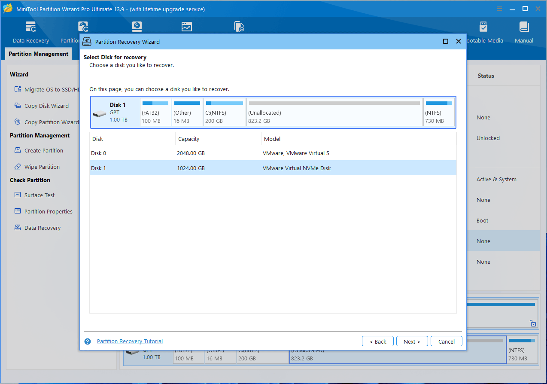Click the Partition Recovery Wizard title icon
The height and width of the screenshot is (384, 547).
coord(87,42)
